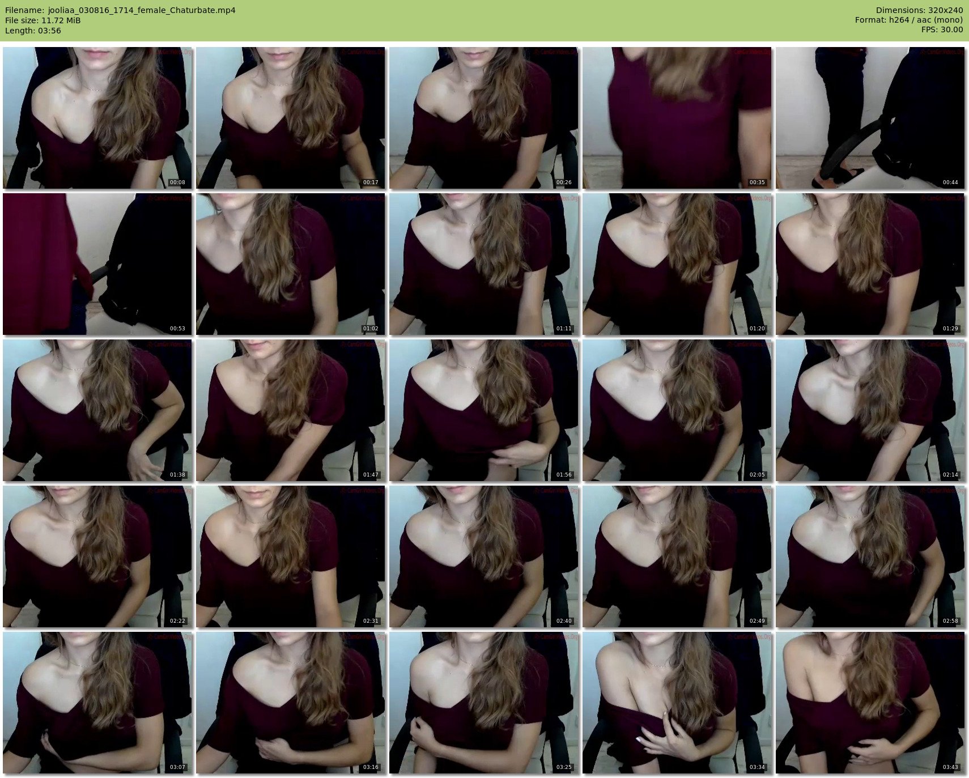Open the thumbnail timestamped 01:56

pyautogui.click(x=484, y=410)
